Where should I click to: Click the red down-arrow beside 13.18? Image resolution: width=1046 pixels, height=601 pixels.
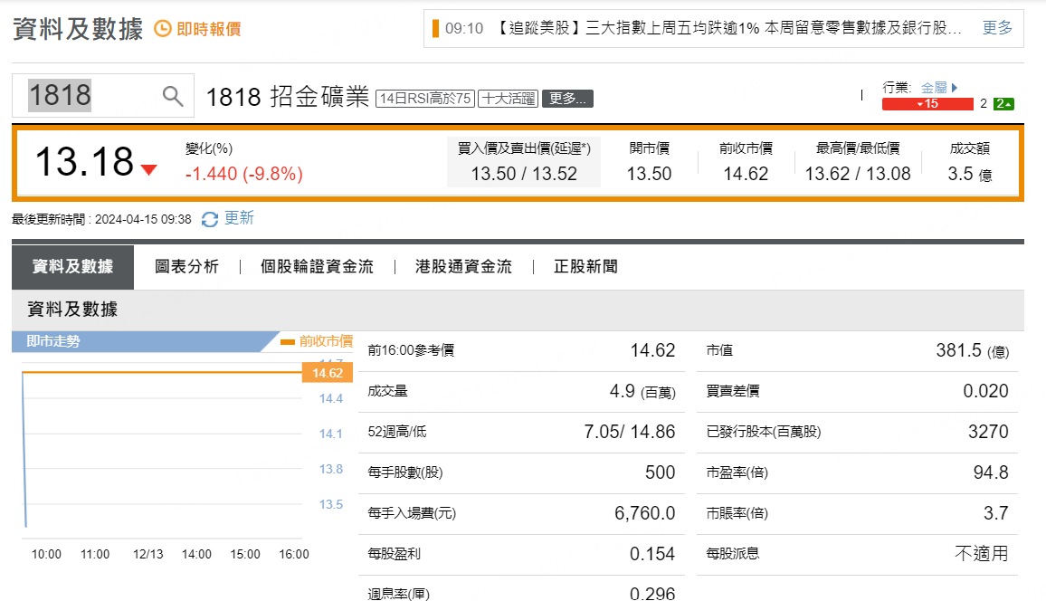pyautogui.click(x=148, y=169)
